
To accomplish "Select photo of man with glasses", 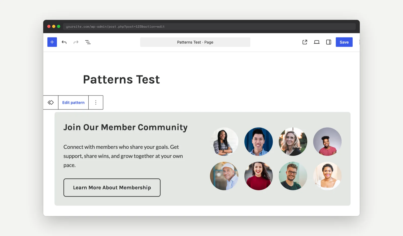I will pos(293,176).
